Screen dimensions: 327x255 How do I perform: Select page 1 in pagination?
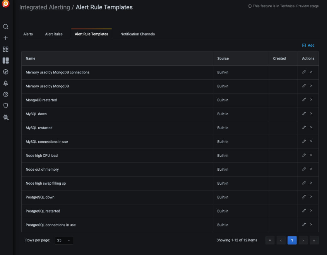pyautogui.click(x=292, y=240)
